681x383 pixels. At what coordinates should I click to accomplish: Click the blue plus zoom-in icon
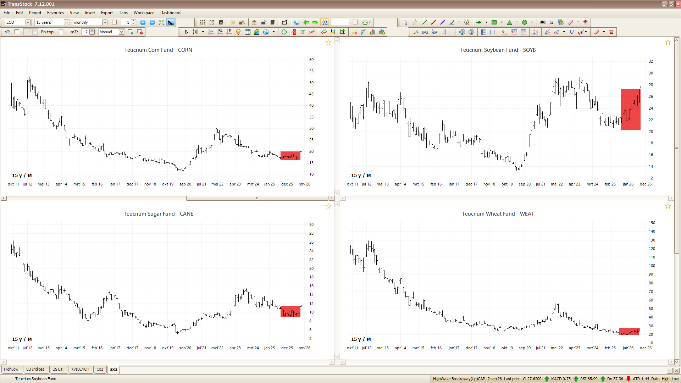143,22
